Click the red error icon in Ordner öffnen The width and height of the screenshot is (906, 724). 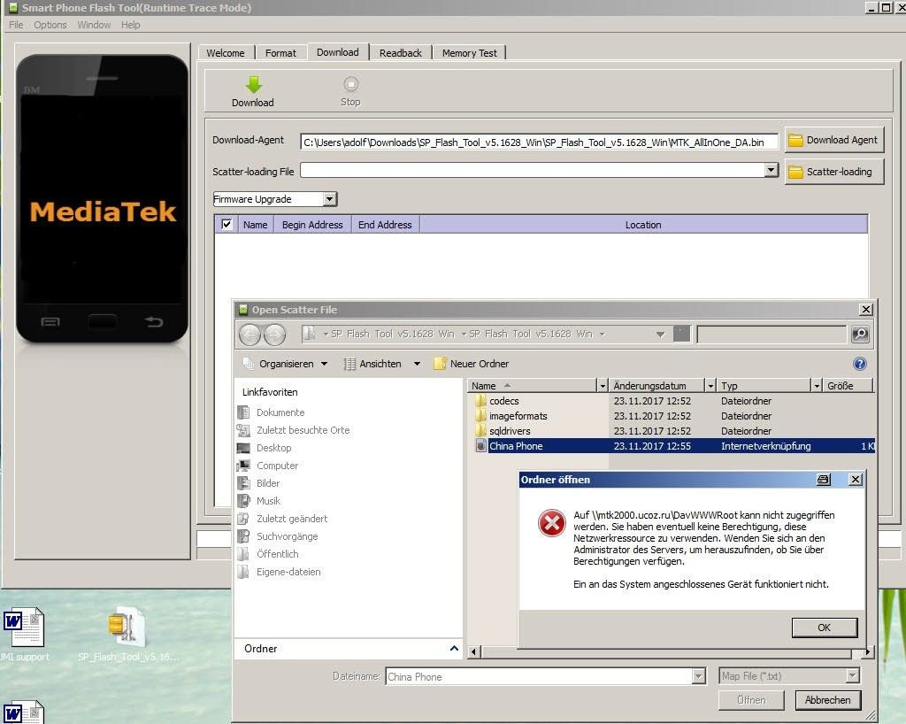(x=552, y=523)
